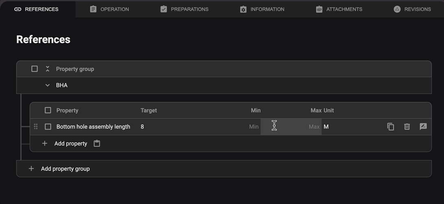Open comment icon on property row
The height and width of the screenshot is (204, 444).
[423, 127]
